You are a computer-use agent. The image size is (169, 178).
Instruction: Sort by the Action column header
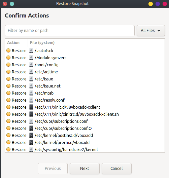coord(16,43)
